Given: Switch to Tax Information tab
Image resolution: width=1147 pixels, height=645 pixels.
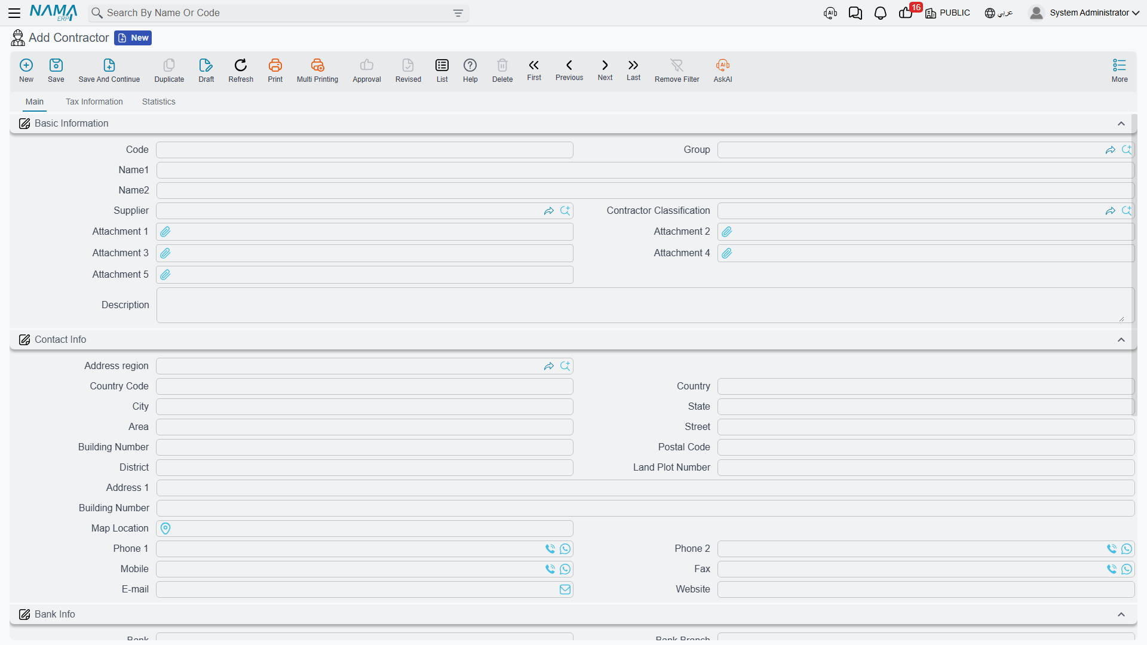Looking at the screenshot, I should [x=94, y=102].
